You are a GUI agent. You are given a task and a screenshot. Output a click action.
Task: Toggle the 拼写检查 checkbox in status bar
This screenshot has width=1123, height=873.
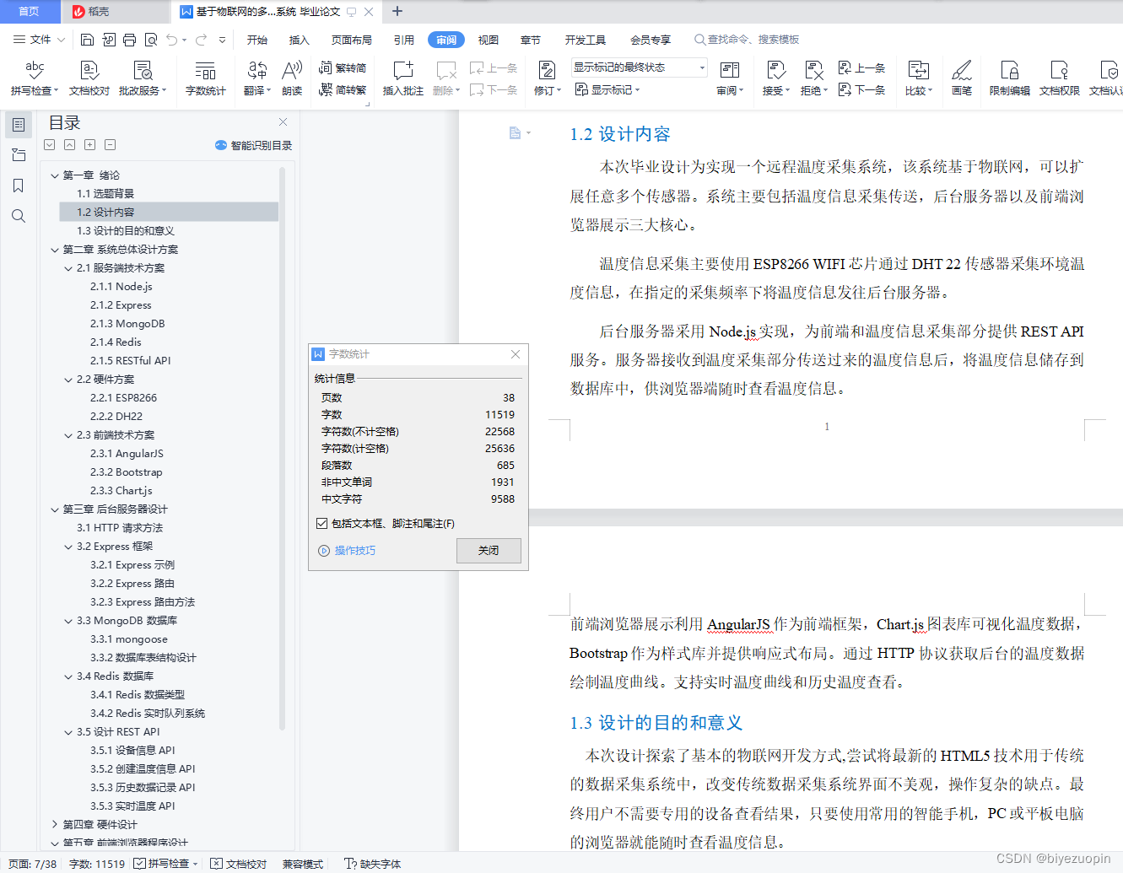[x=140, y=864]
